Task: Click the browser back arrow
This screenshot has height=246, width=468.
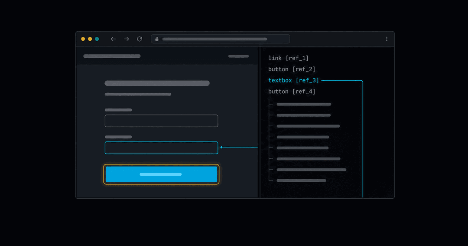Action: click(x=113, y=39)
